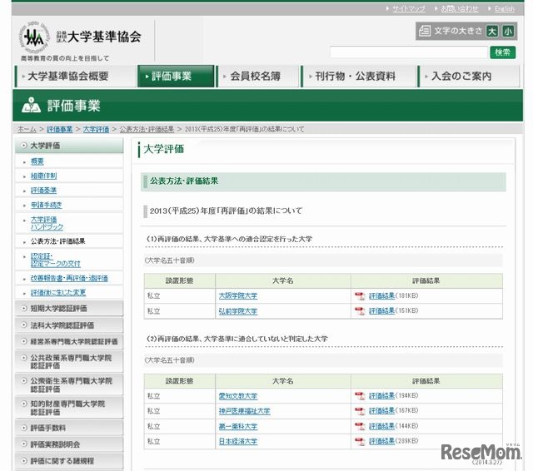Screen dimensions: 533x471
Task: Open 大学基準協会概要 menu tab
Action: [x=76, y=76]
